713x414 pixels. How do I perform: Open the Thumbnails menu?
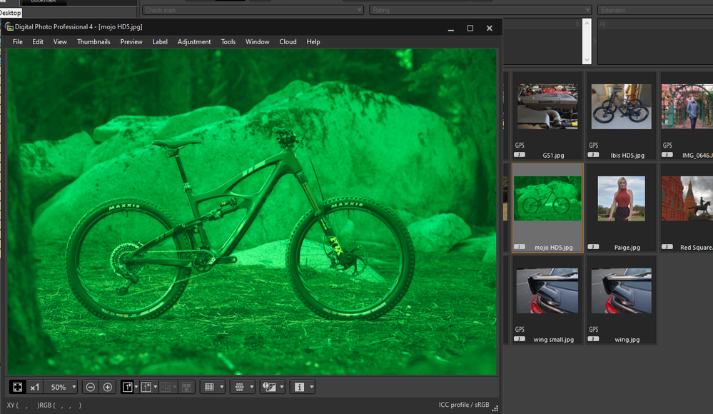(x=93, y=42)
